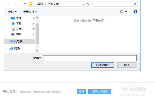This screenshot has width=155, height=100.
Task: Open more view options dropdown arrow
Action: coord(126,12)
